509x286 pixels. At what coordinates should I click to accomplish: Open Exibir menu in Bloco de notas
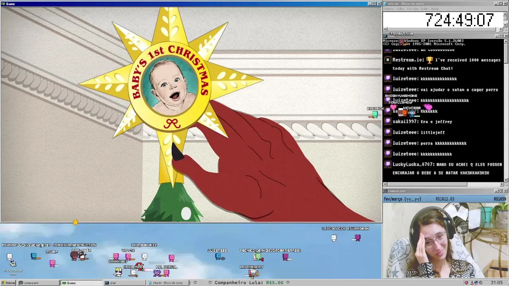click(424, 9)
